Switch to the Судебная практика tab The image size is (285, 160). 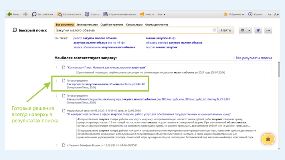pos(112,25)
